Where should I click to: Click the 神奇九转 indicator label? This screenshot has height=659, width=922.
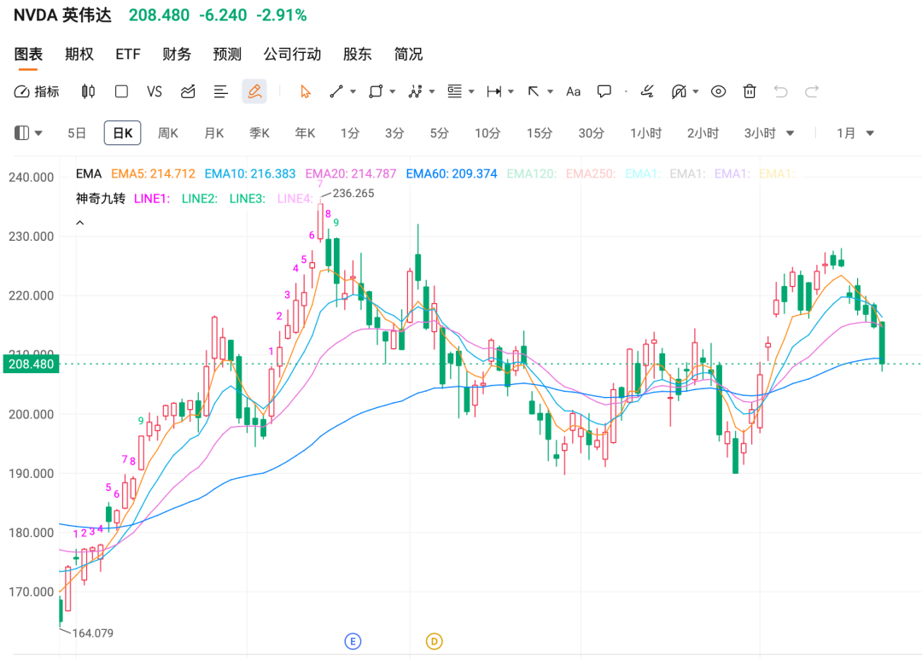(x=101, y=199)
